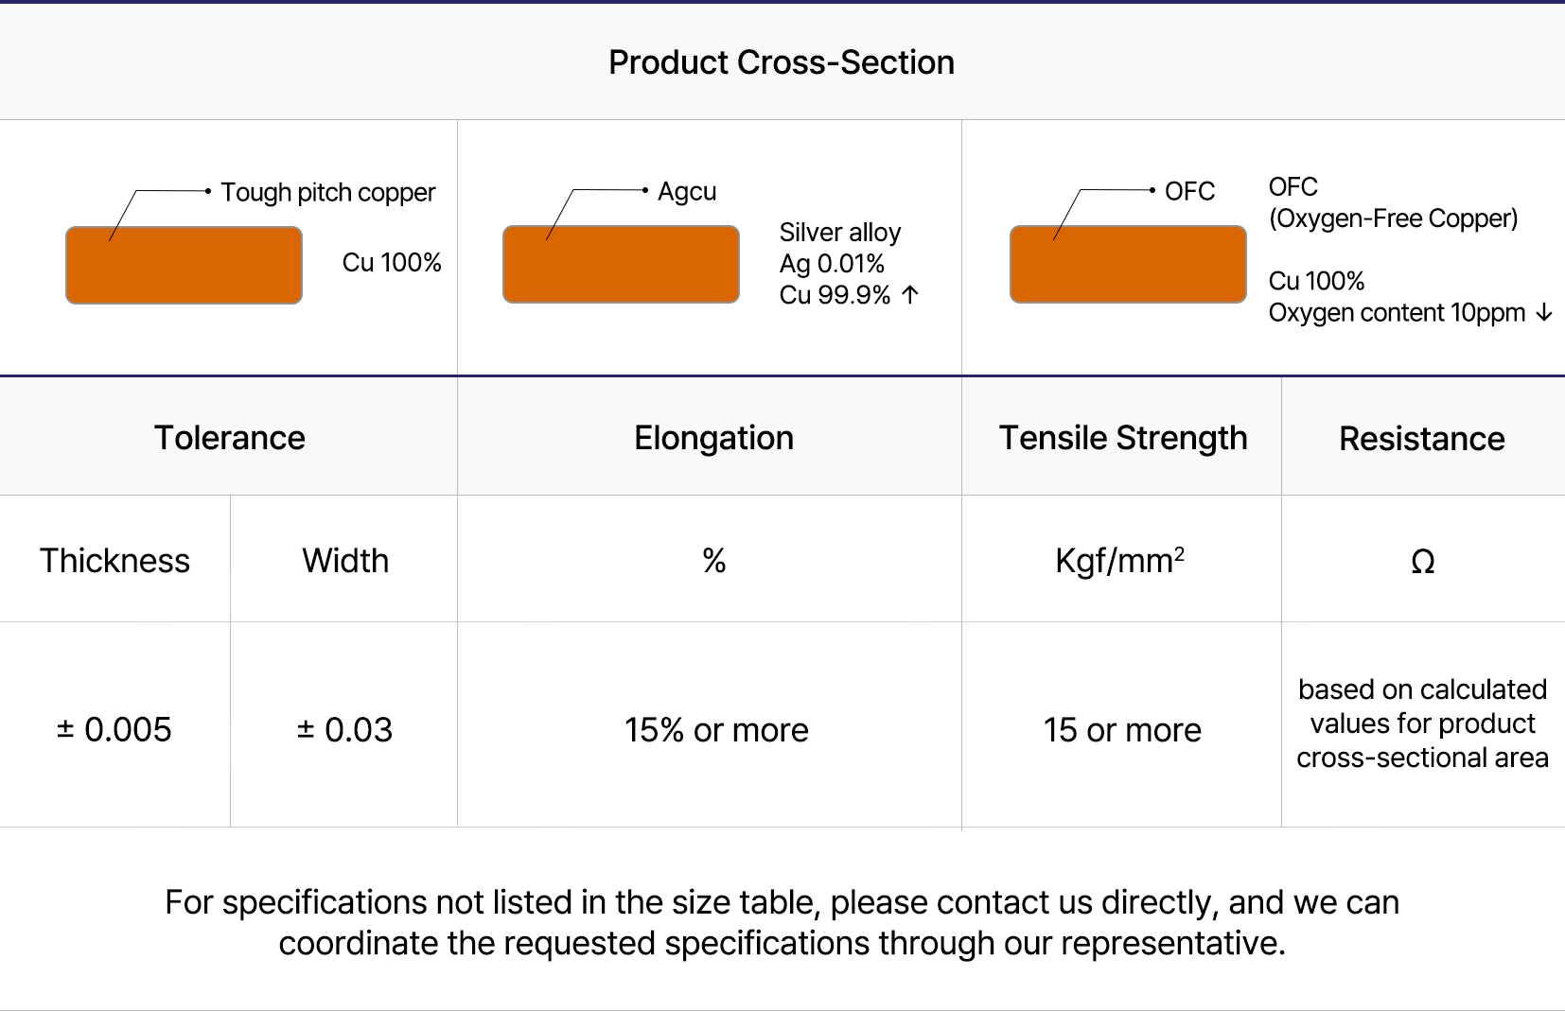Click the Product Cross-Section heading
The width and height of the screenshot is (1565, 1011).
point(782,62)
